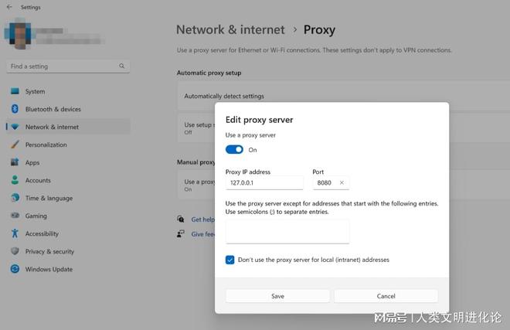Select the Personalization paintbrush icon

click(x=15, y=145)
